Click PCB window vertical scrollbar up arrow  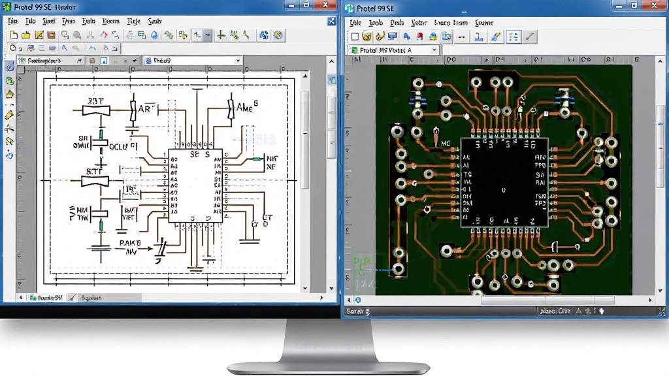pyautogui.click(x=661, y=61)
